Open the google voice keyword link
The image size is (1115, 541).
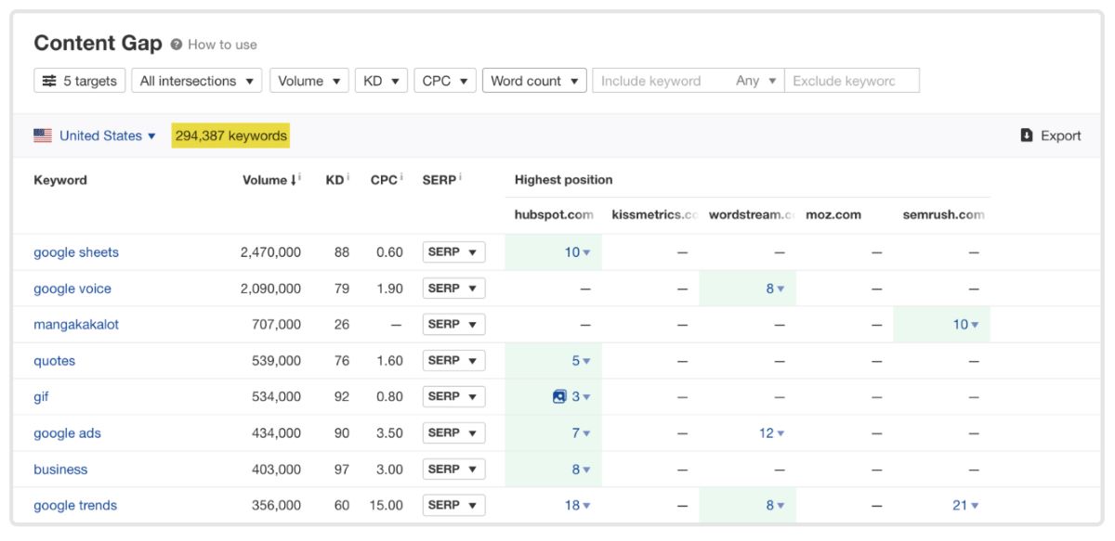(72, 289)
